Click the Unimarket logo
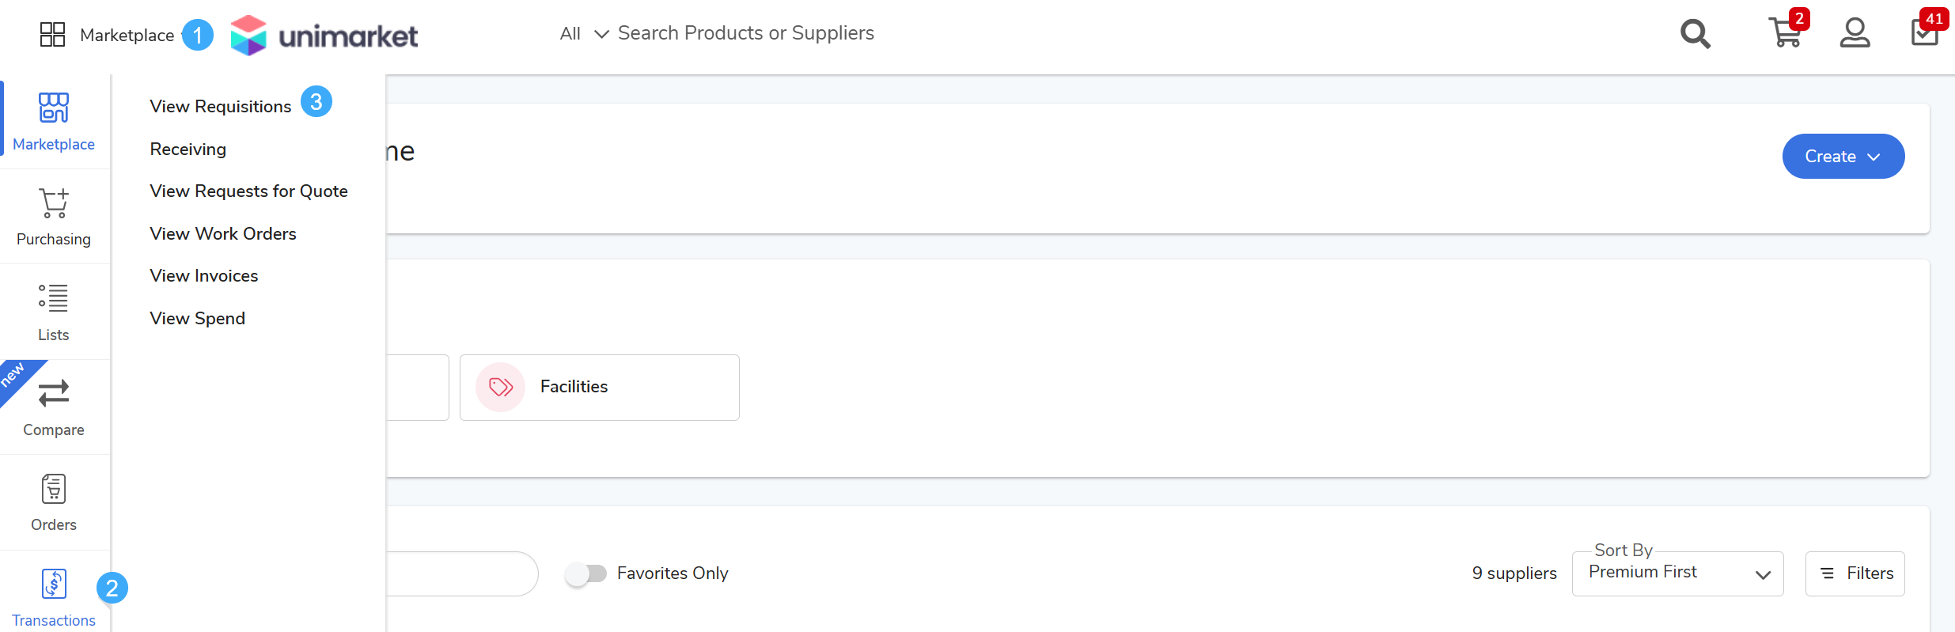 [x=324, y=36]
